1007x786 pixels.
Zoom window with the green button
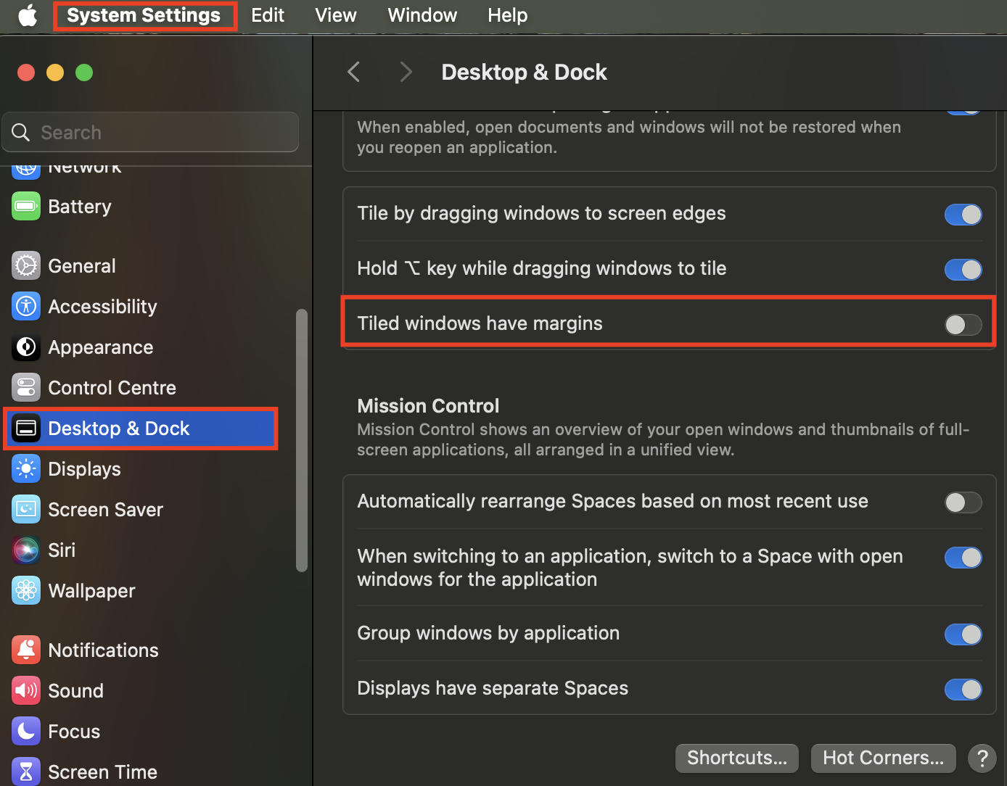pyautogui.click(x=84, y=73)
